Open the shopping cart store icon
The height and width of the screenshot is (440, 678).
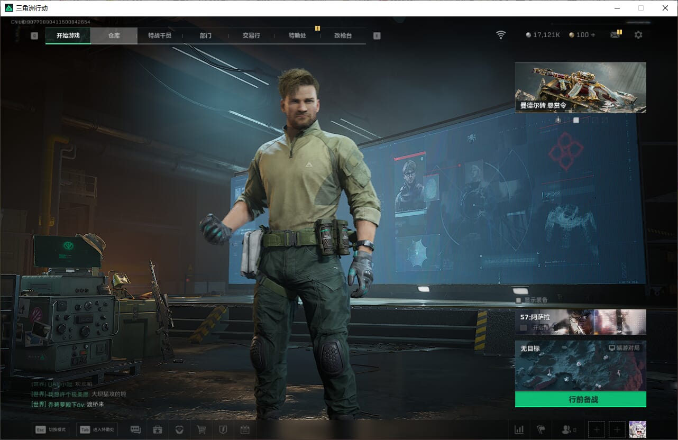[201, 429]
